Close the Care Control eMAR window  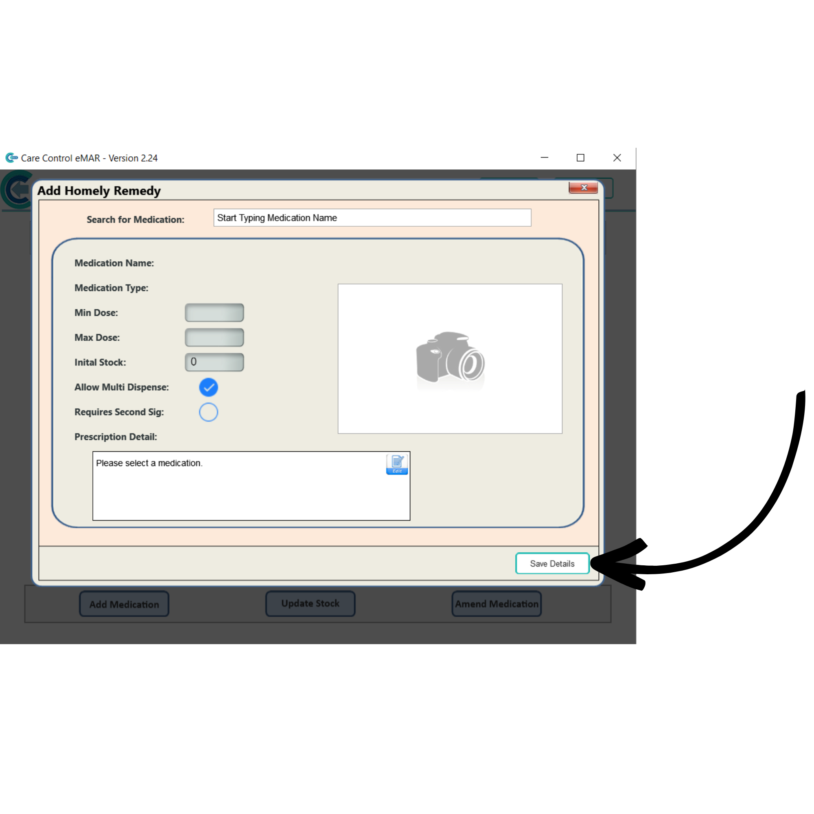(x=617, y=158)
